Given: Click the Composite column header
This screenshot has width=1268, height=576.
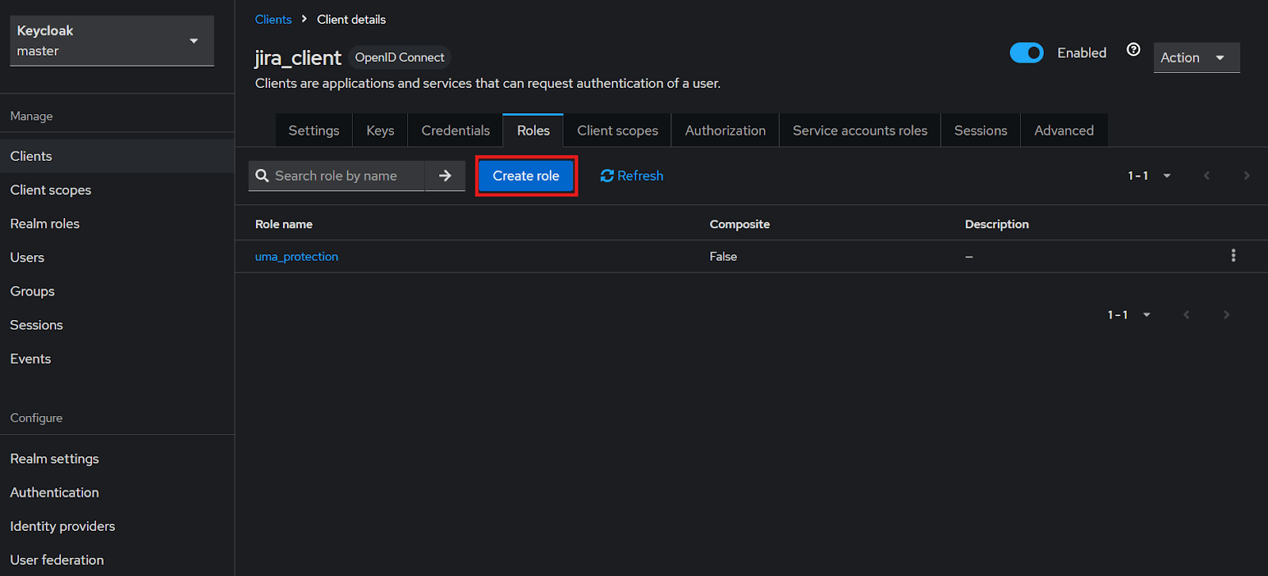Looking at the screenshot, I should (x=739, y=224).
